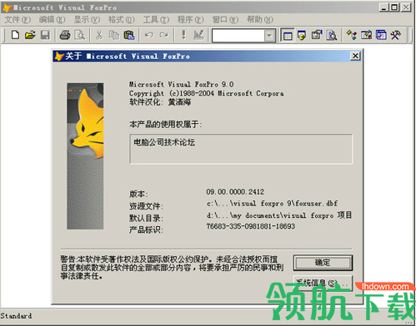The image size is (416, 326).
Task: Click the fox icon in main title bar
Action: click(7, 7)
